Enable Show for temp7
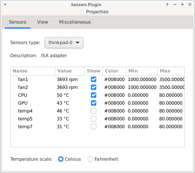 (x=94, y=127)
